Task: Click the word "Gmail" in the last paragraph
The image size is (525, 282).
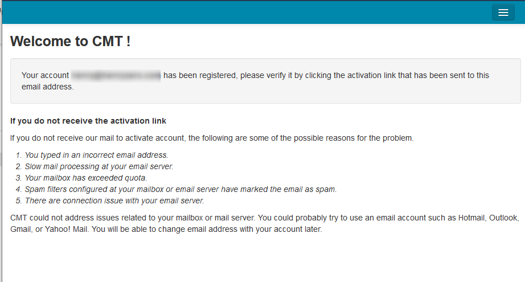Action: pyautogui.click(x=22, y=230)
